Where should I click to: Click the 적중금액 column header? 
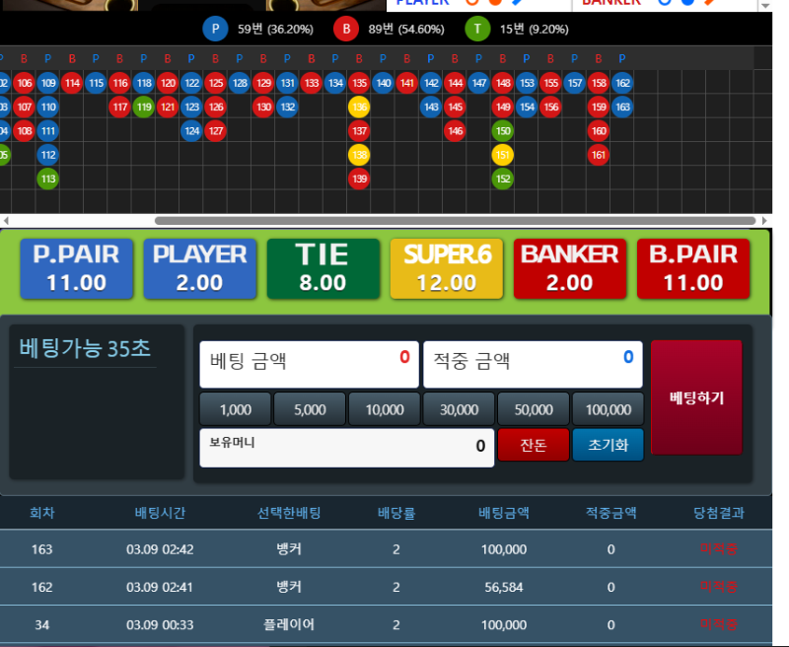(610, 513)
